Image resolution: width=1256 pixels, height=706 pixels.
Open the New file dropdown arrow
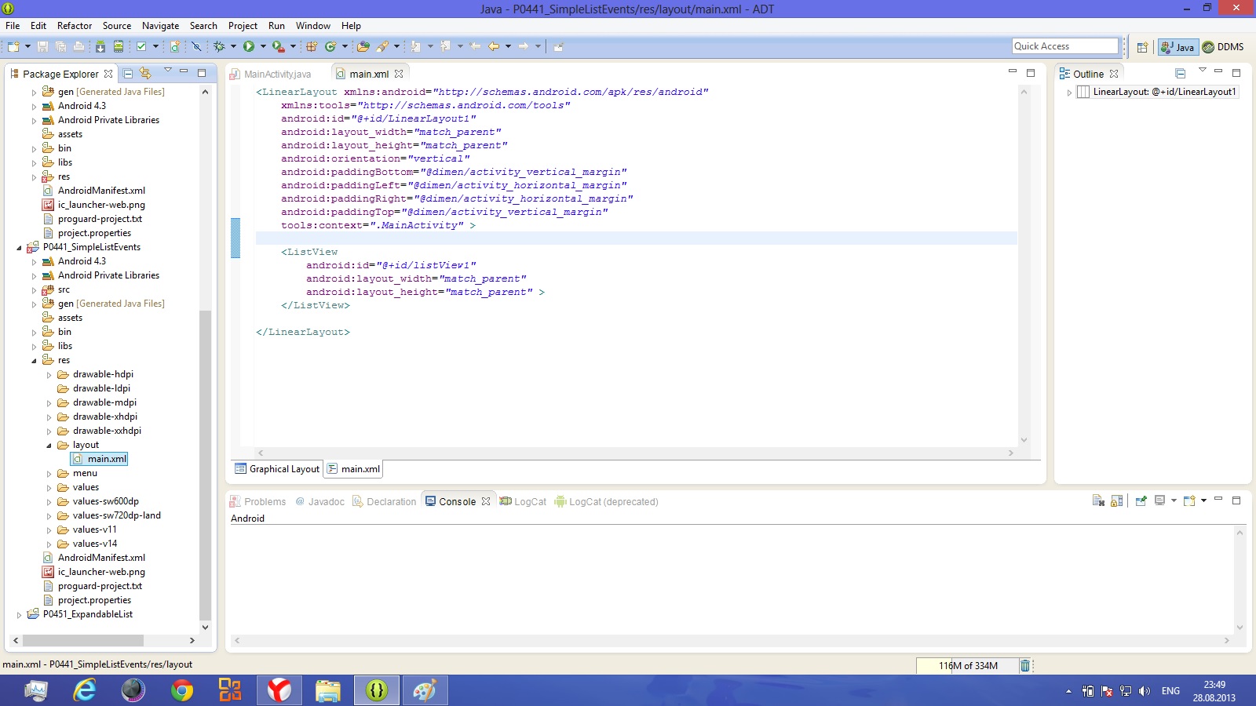coord(27,47)
